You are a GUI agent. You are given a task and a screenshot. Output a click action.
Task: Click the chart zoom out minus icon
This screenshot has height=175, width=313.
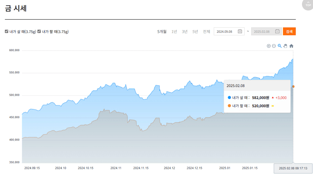[274, 46]
